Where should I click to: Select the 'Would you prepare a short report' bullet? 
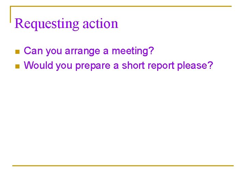(119, 65)
